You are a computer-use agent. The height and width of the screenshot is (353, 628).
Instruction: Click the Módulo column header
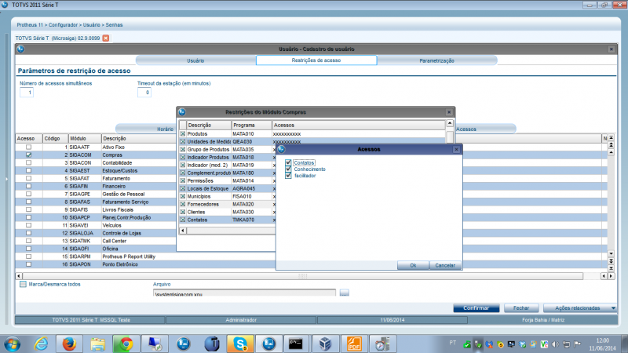(85, 139)
